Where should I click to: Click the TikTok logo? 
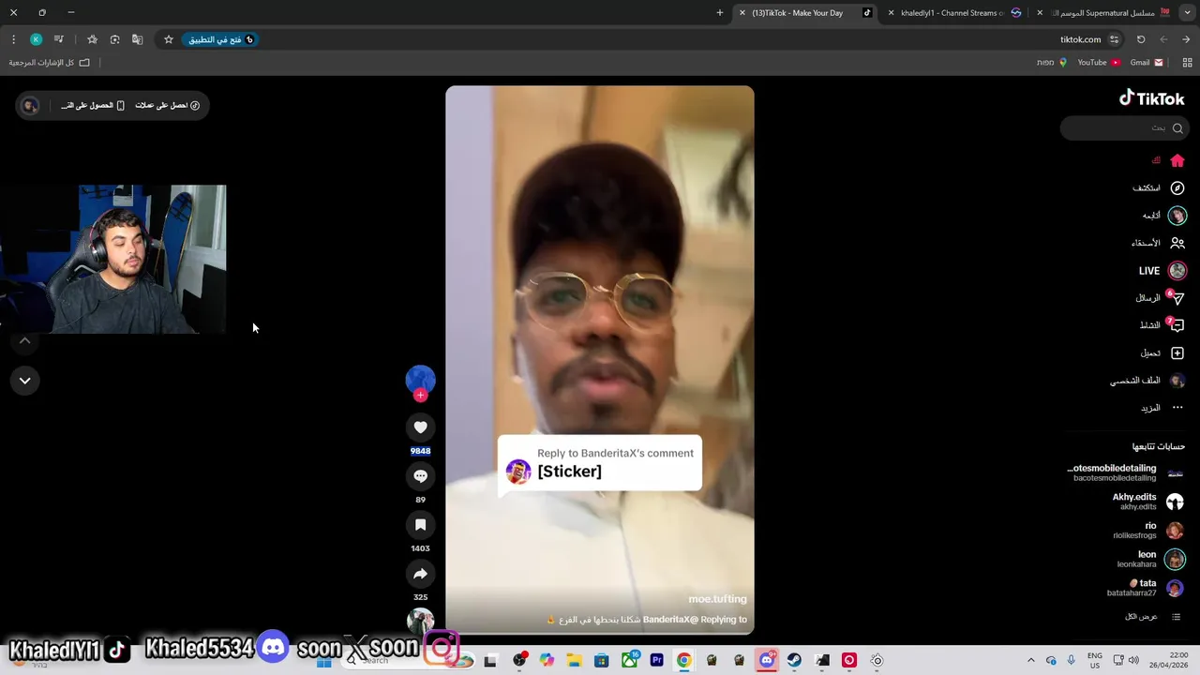1151,98
